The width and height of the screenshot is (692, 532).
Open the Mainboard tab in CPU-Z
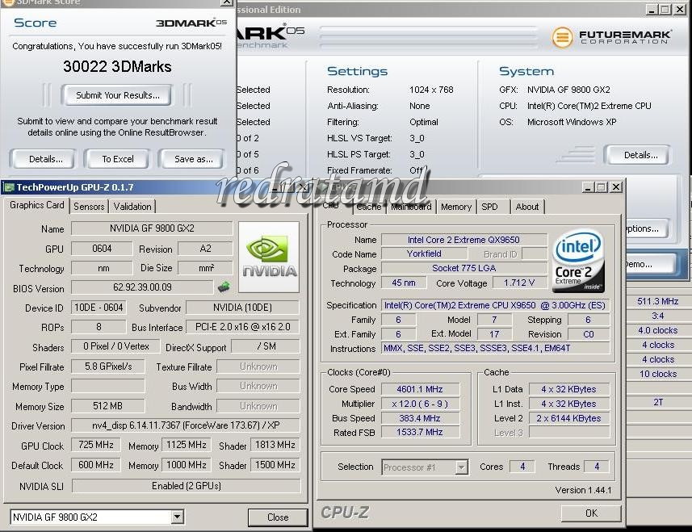tap(411, 207)
